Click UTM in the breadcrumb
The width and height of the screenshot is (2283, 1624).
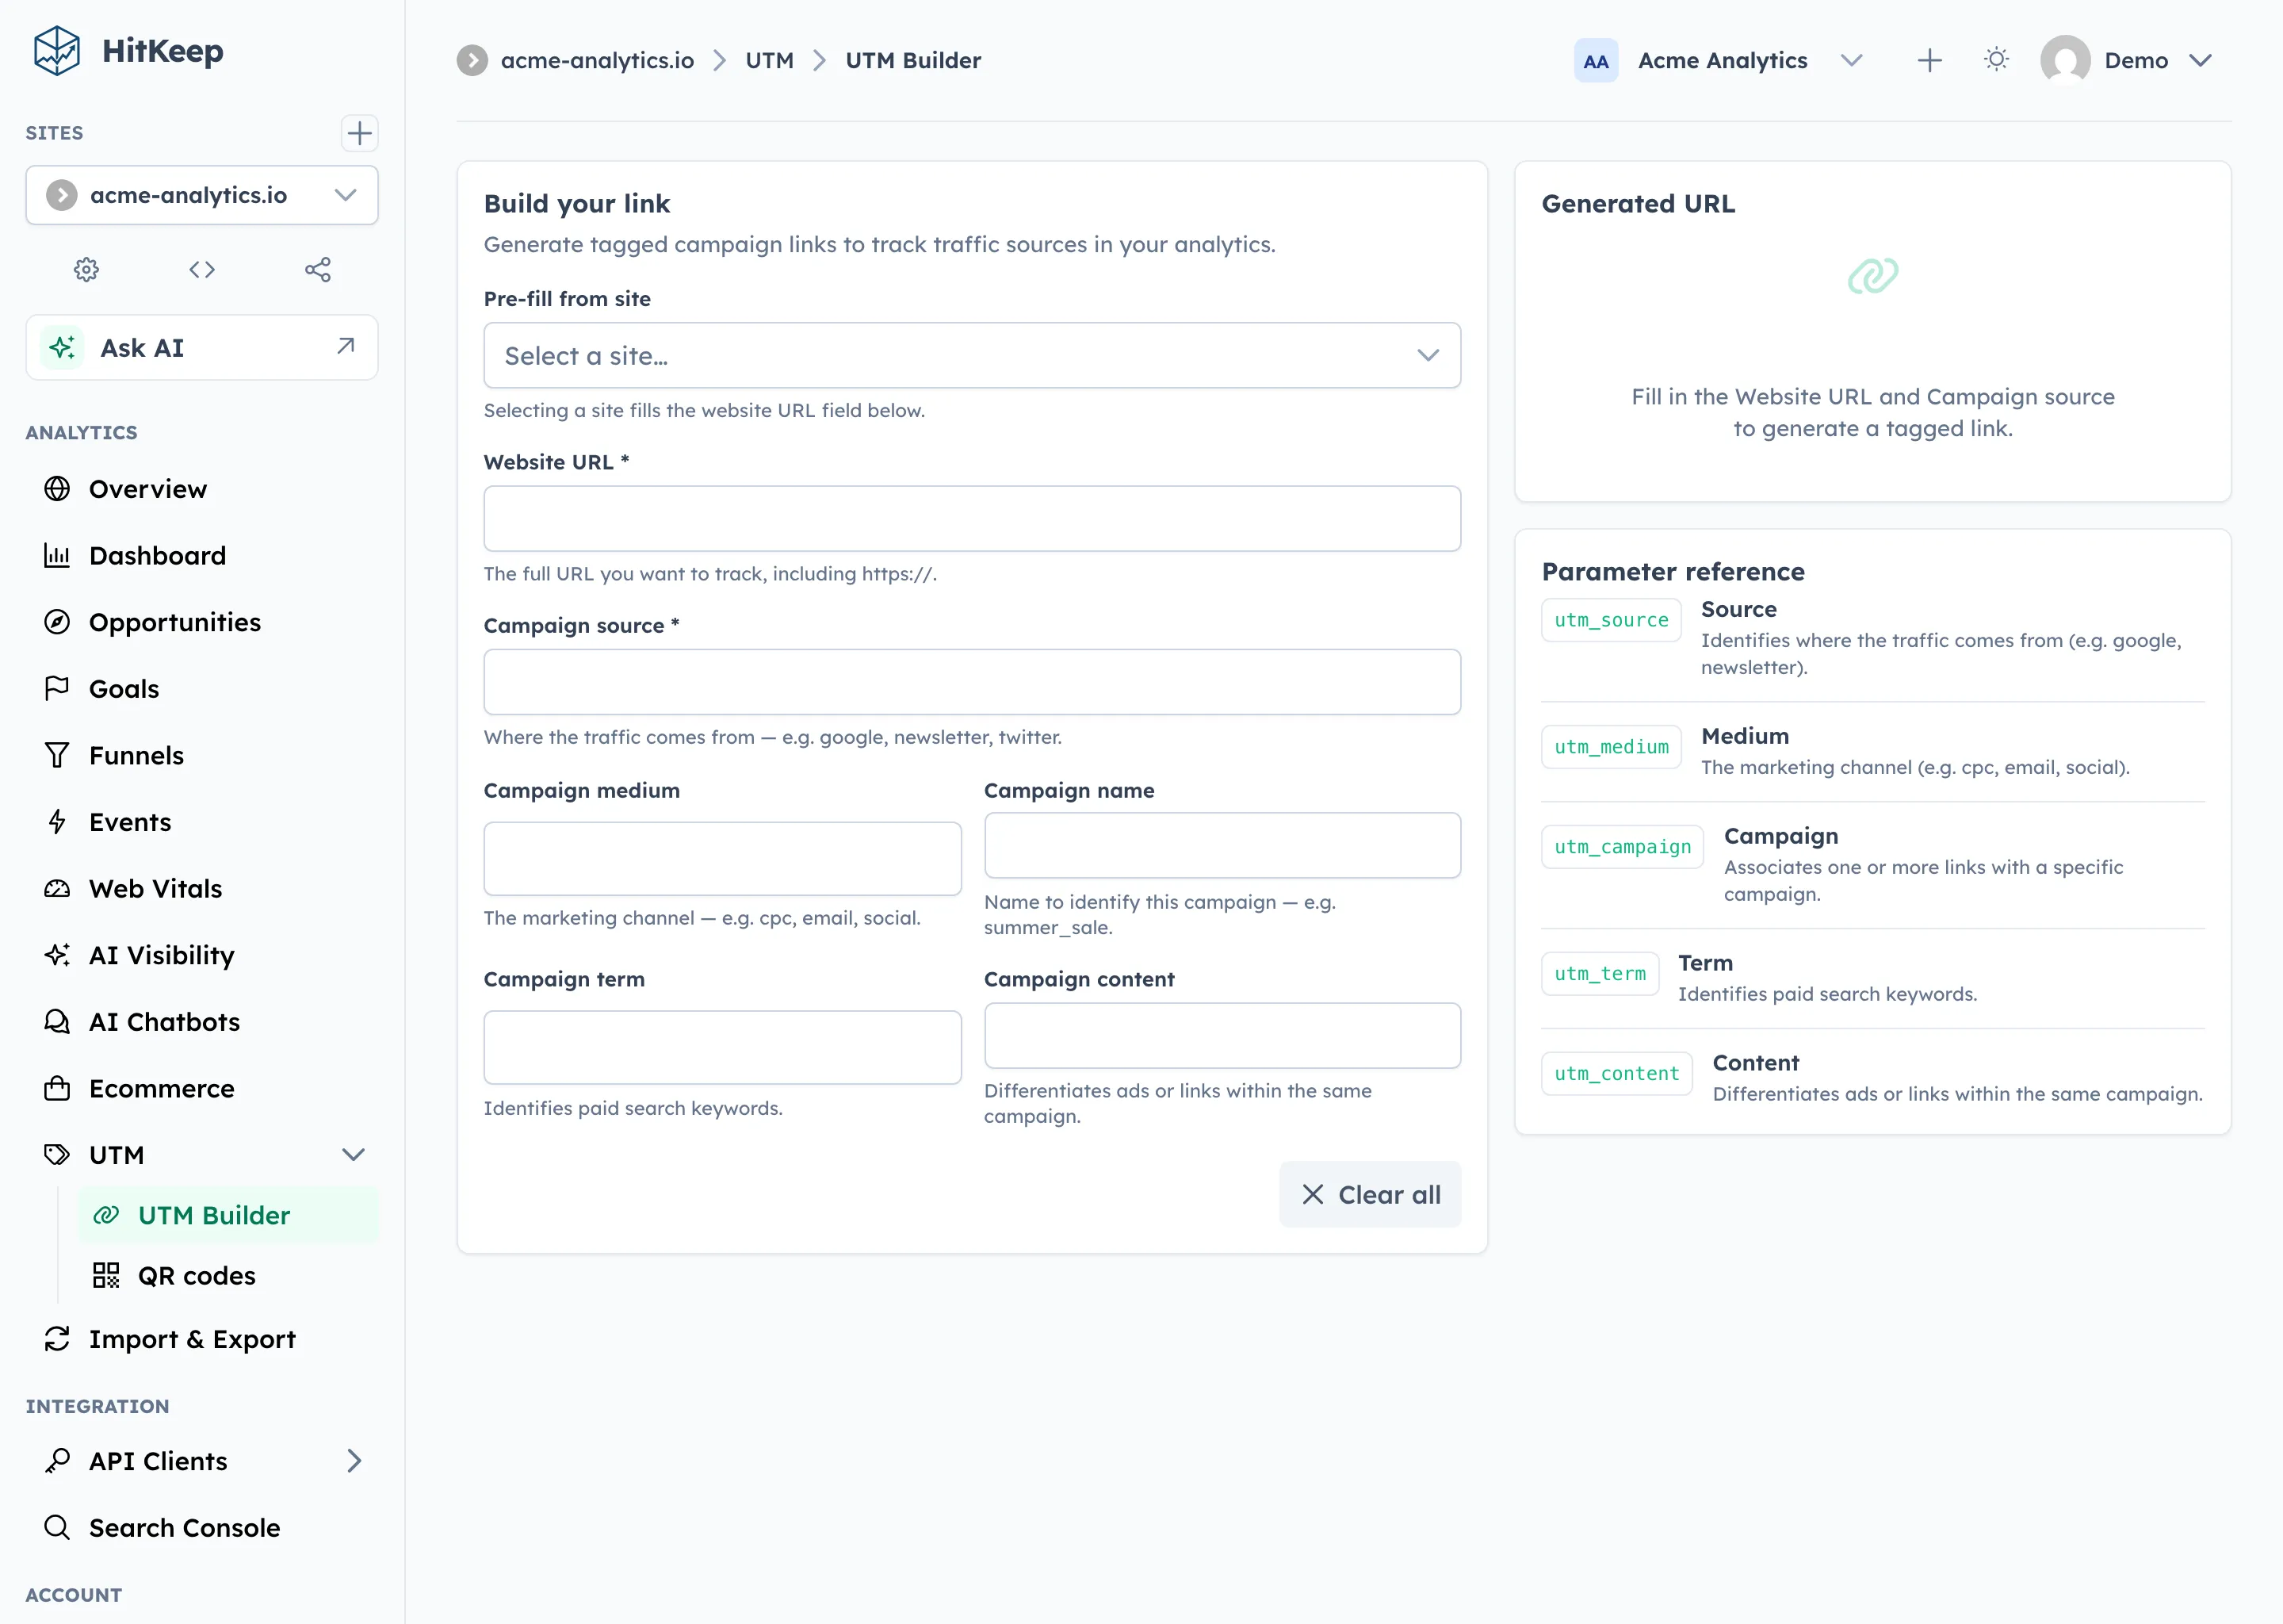769,60
